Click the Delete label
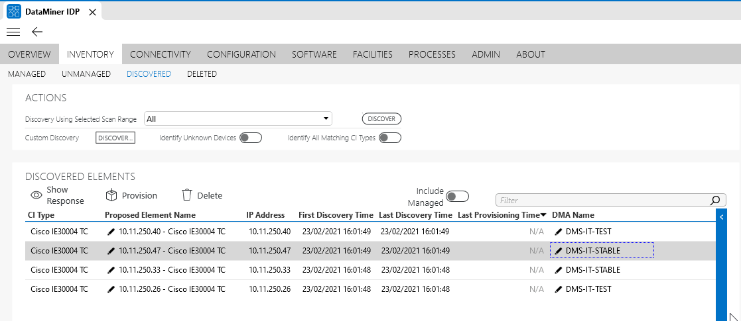This screenshot has height=321, width=741. 210,196
